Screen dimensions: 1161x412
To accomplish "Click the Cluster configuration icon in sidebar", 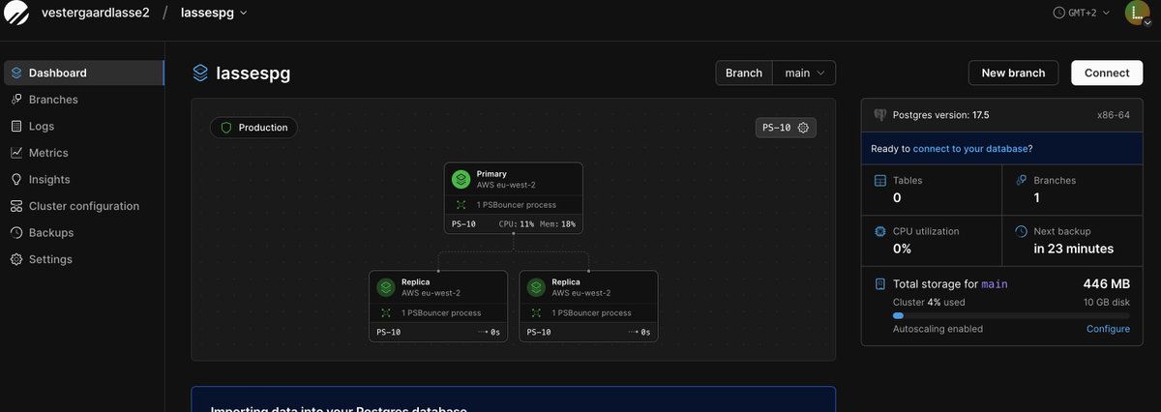I will pyautogui.click(x=16, y=206).
